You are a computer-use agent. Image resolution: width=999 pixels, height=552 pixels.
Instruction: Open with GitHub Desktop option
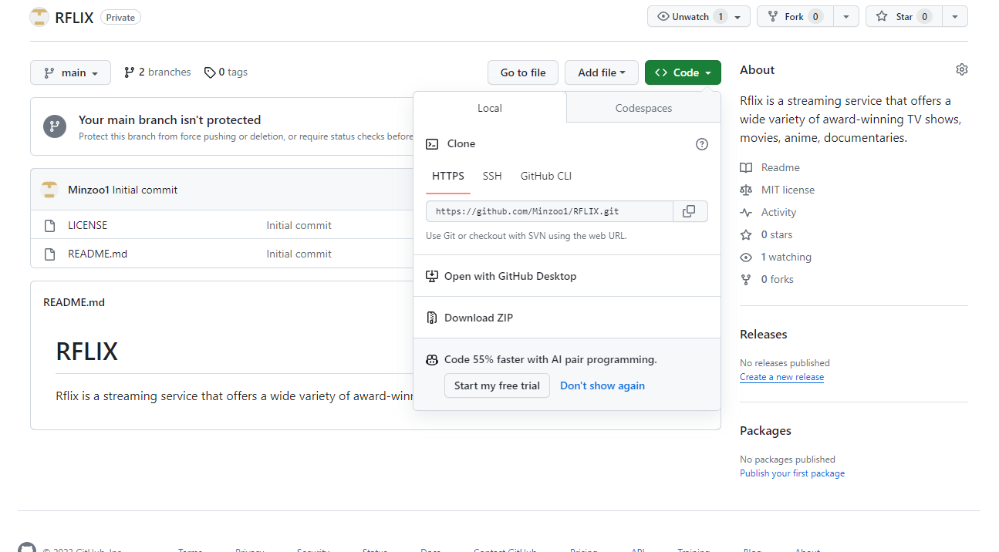pos(567,276)
